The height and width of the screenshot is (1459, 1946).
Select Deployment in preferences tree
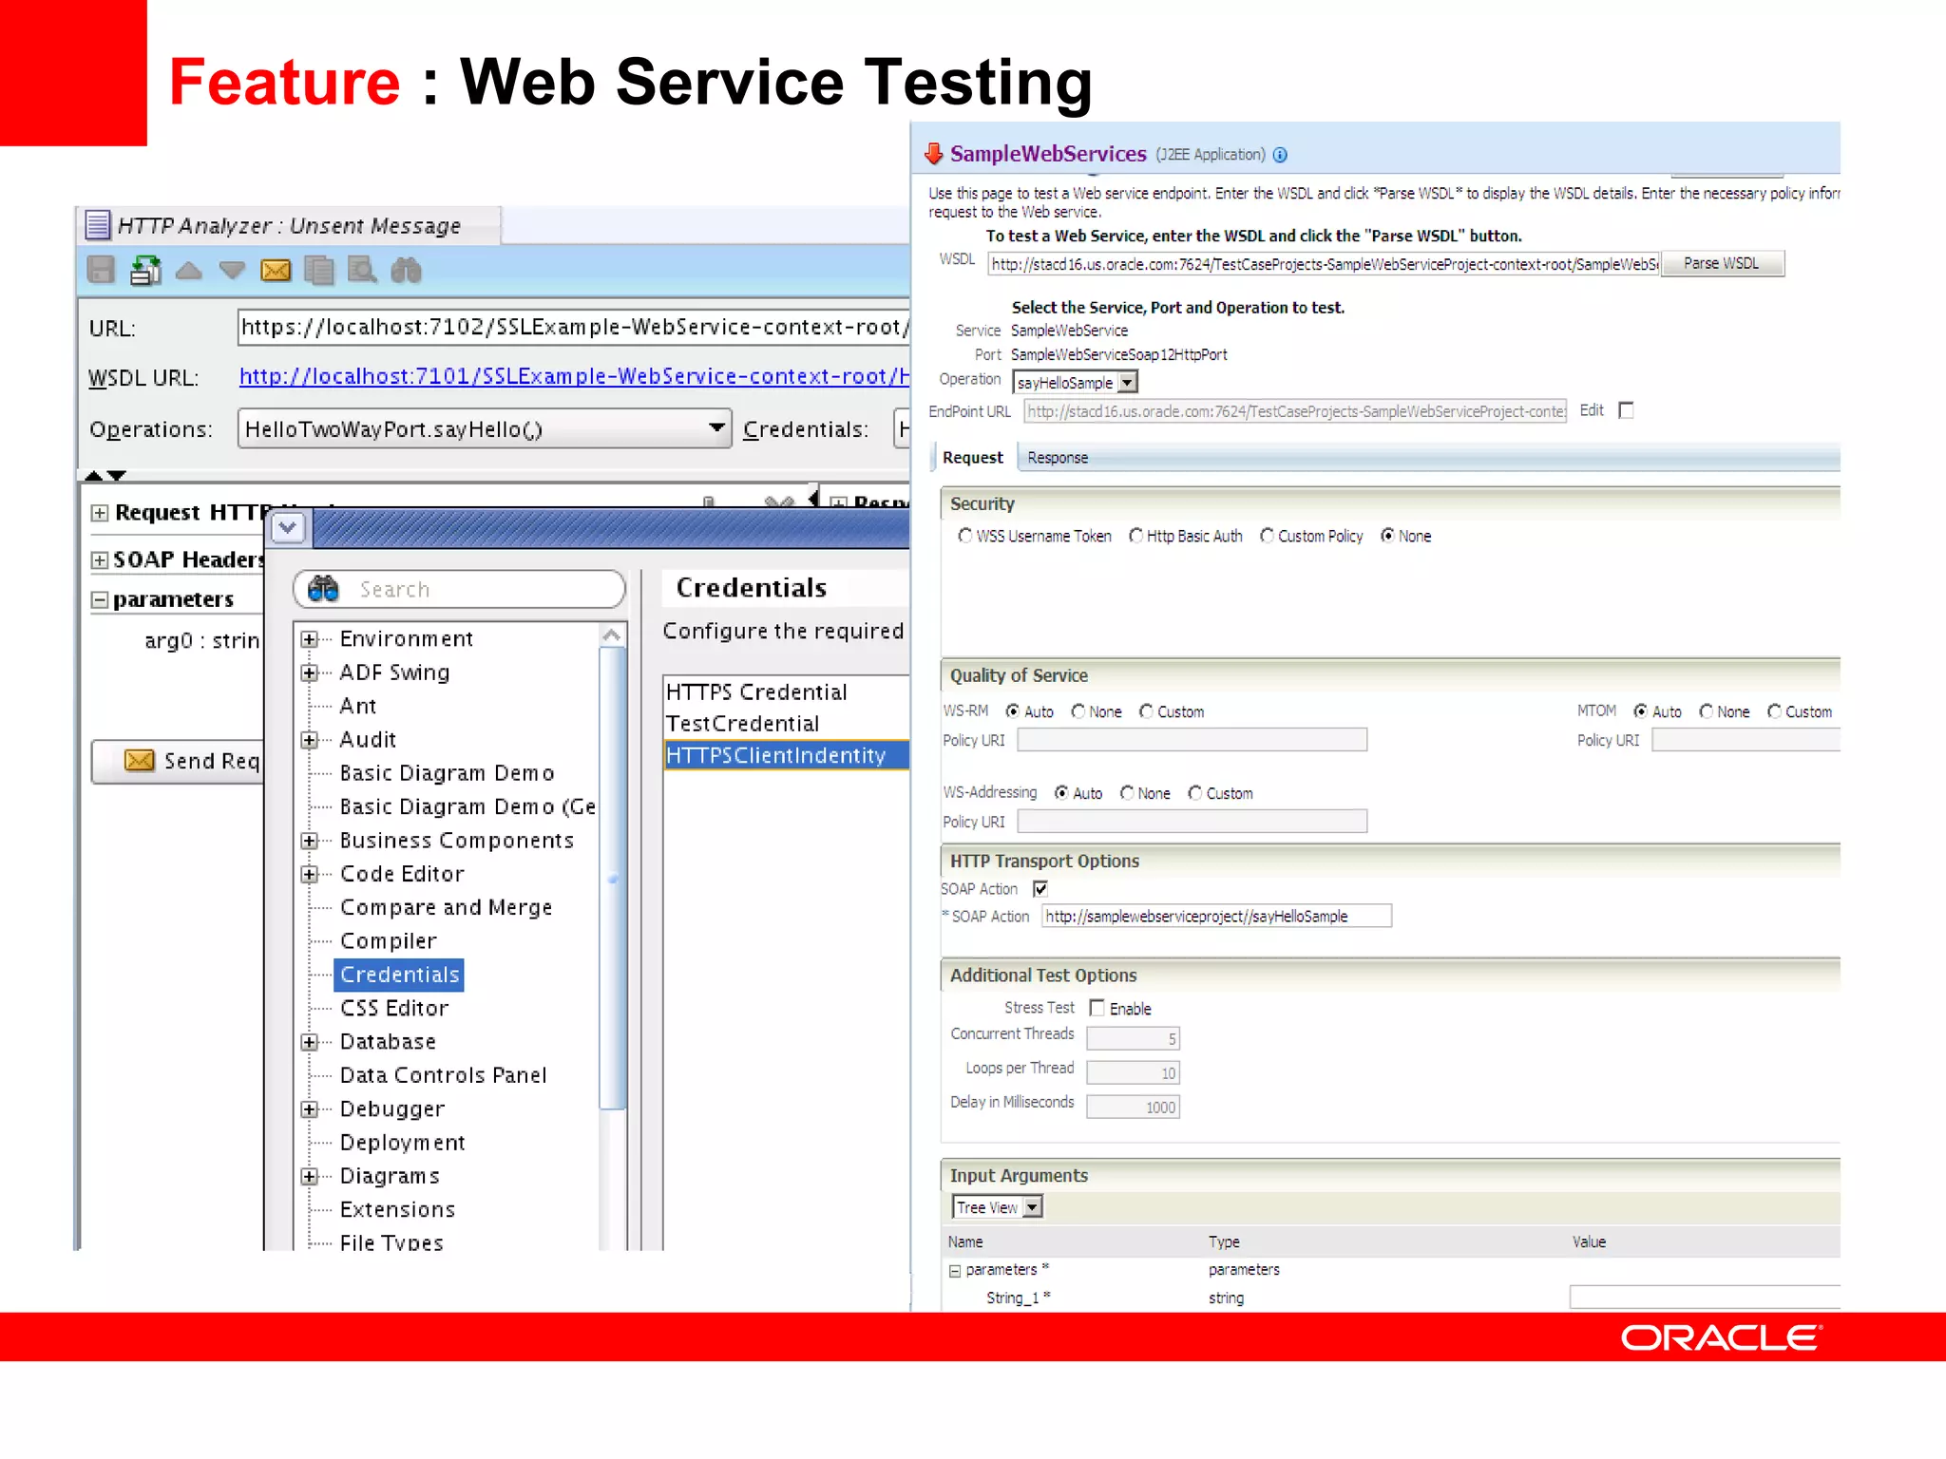(x=403, y=1142)
